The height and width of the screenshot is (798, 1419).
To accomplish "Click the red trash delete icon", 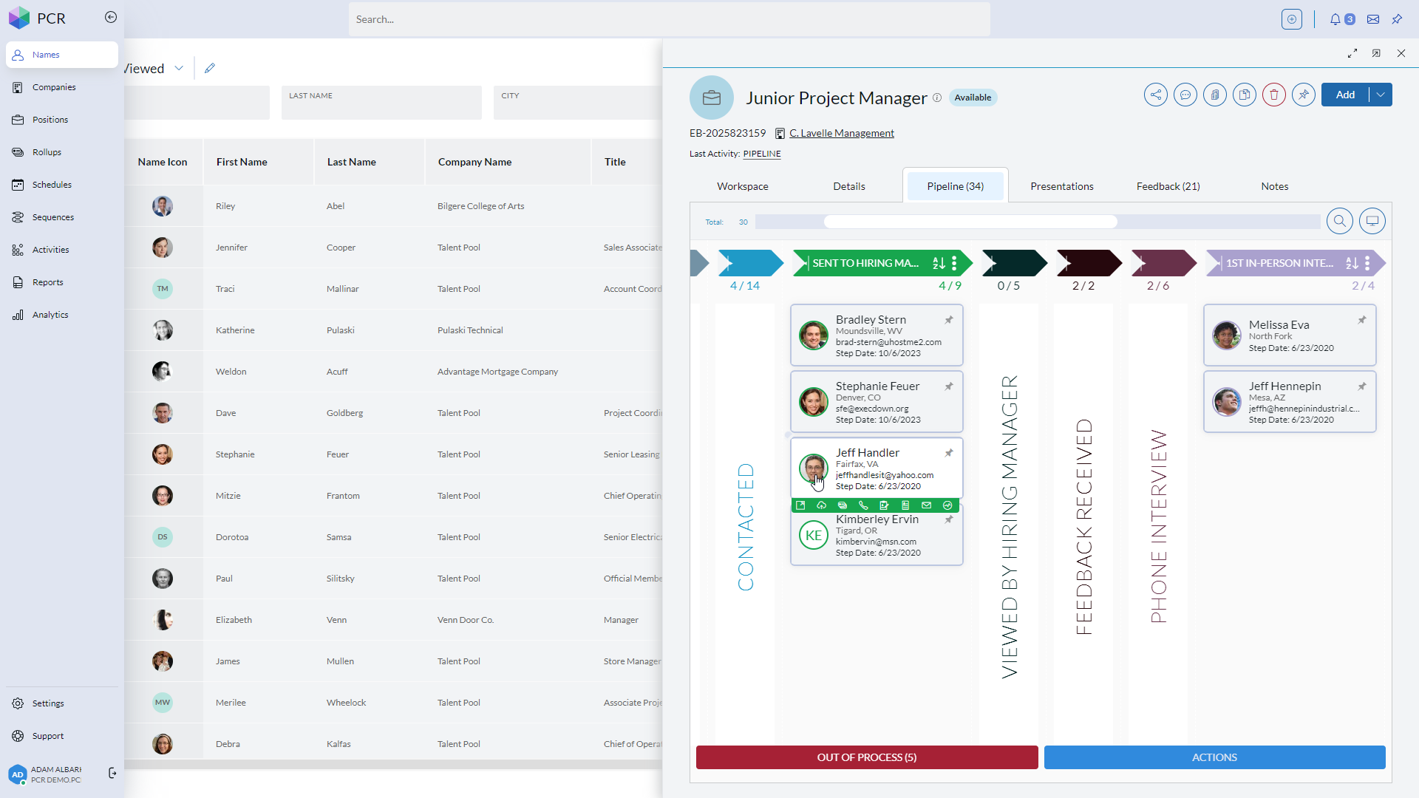I will pos(1274,95).
